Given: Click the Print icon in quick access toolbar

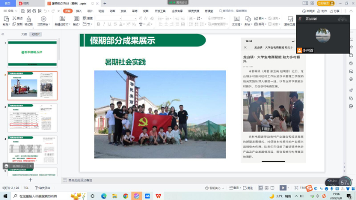Looking at the screenshot, I should click(x=34, y=11).
